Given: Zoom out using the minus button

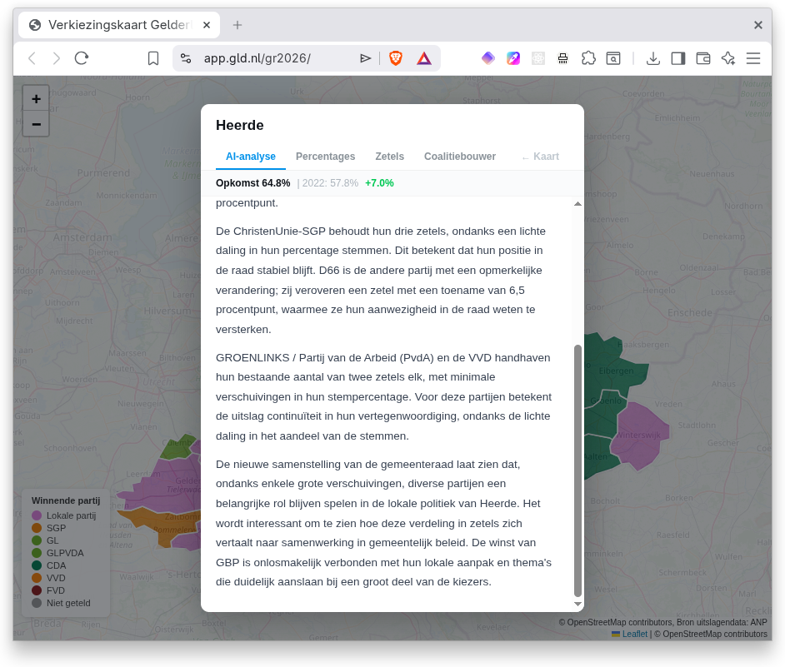Looking at the screenshot, I should [x=36, y=124].
